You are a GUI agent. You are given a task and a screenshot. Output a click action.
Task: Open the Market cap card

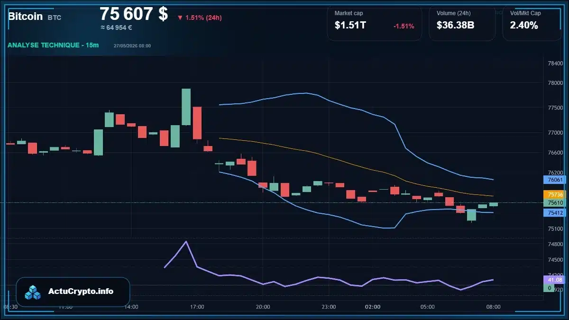(x=375, y=23)
